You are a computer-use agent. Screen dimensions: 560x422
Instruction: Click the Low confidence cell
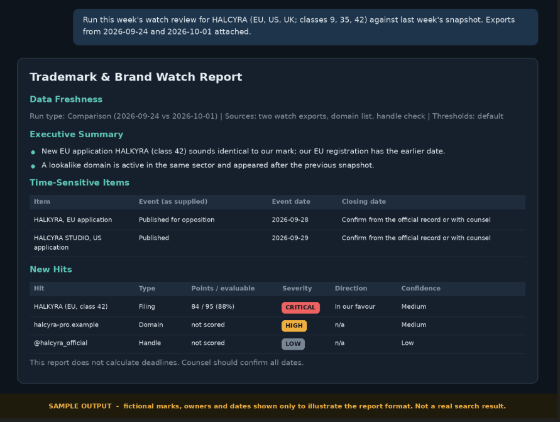pos(407,343)
